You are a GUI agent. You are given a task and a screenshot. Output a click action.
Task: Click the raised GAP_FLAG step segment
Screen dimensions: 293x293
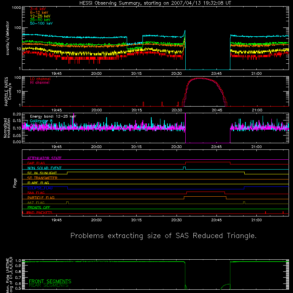208,162
